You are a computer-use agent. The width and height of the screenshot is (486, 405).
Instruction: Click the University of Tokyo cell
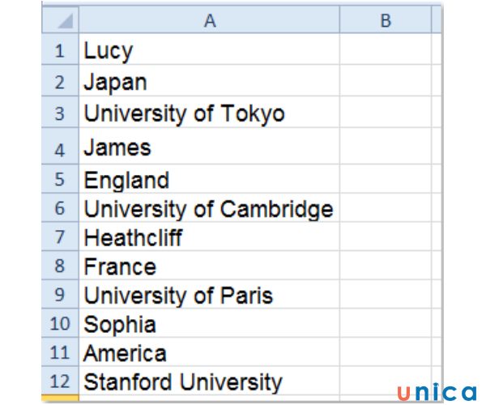pyautogui.click(x=209, y=113)
